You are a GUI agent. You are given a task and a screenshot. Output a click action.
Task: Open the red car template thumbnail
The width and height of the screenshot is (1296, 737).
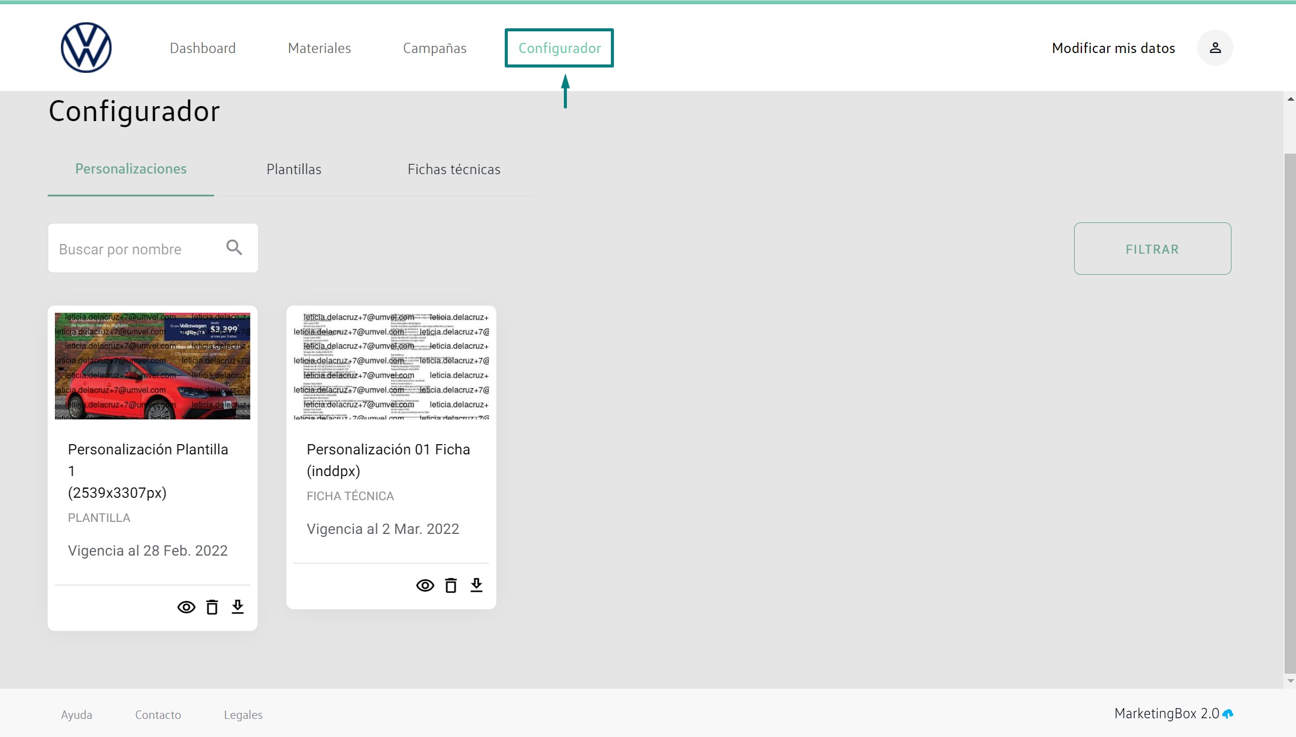pos(152,366)
